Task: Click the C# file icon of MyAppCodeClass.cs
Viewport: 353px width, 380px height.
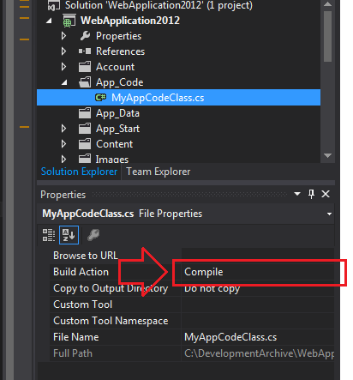Action: click(100, 98)
